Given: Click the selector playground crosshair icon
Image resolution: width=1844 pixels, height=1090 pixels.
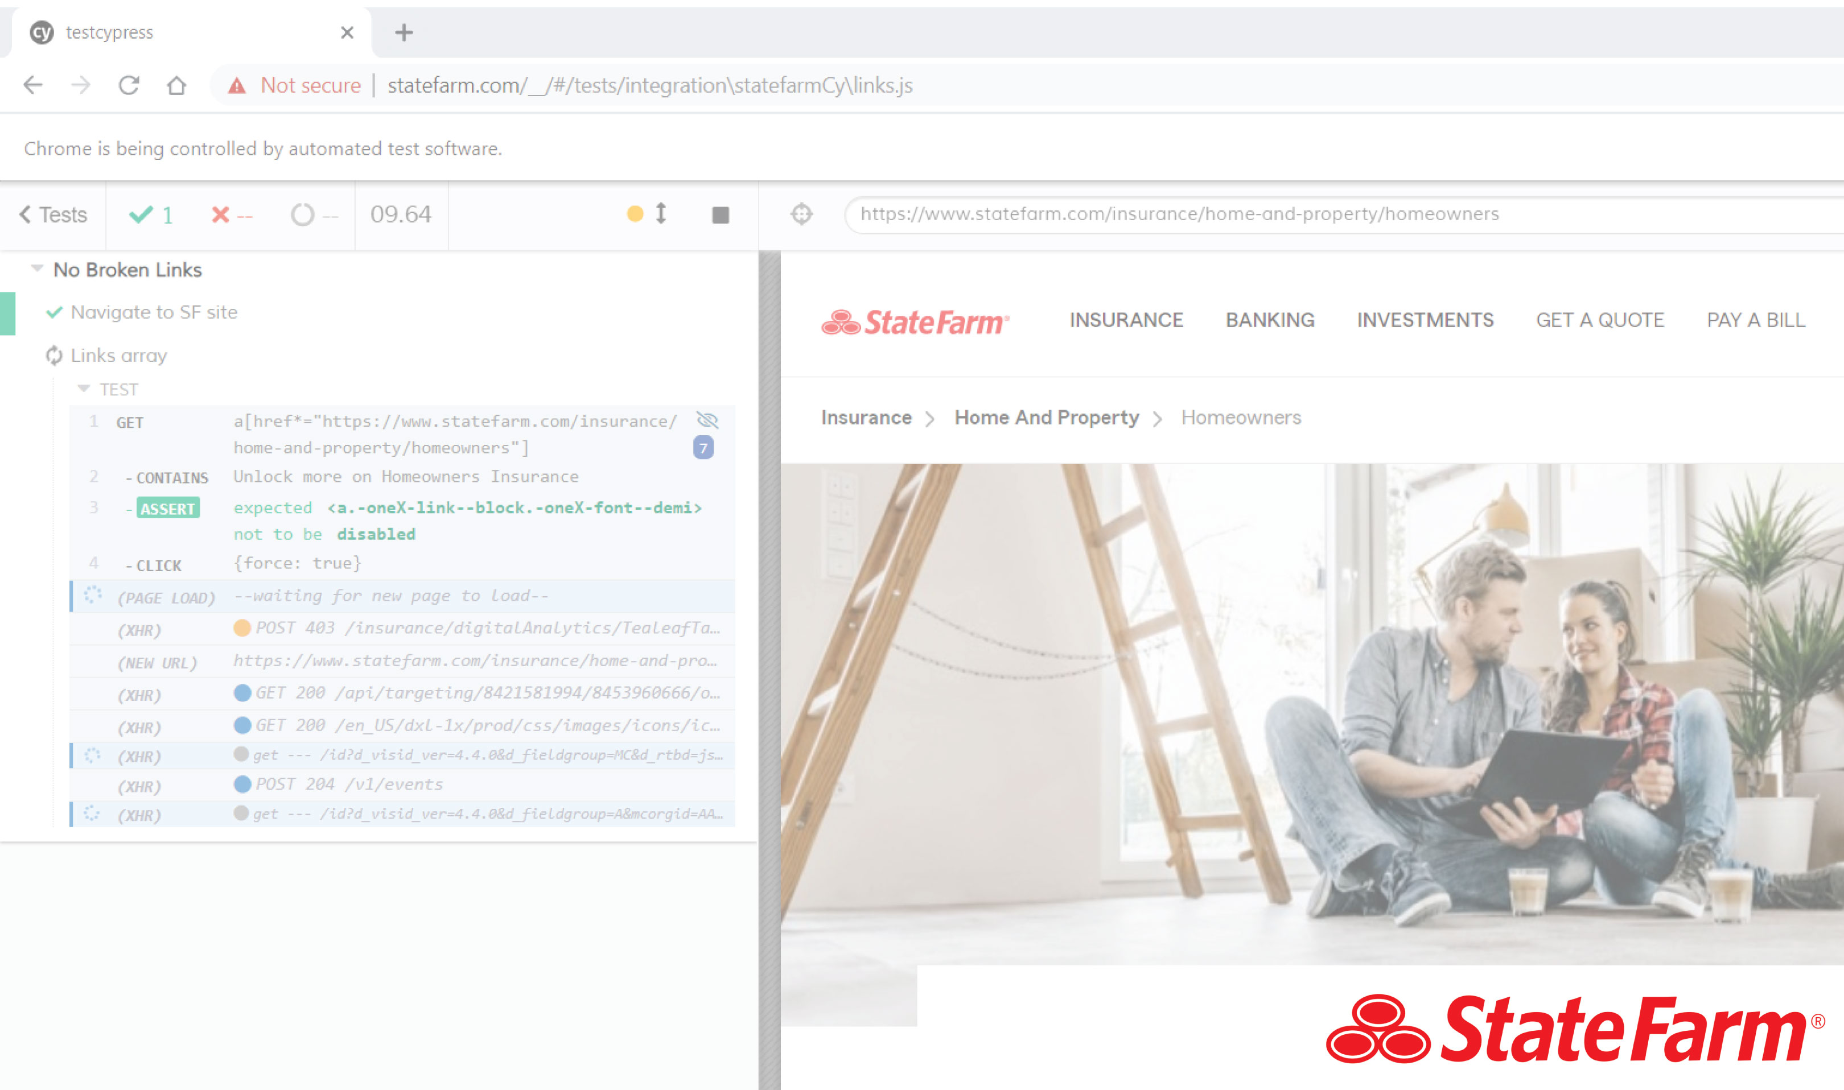Looking at the screenshot, I should click(x=801, y=214).
